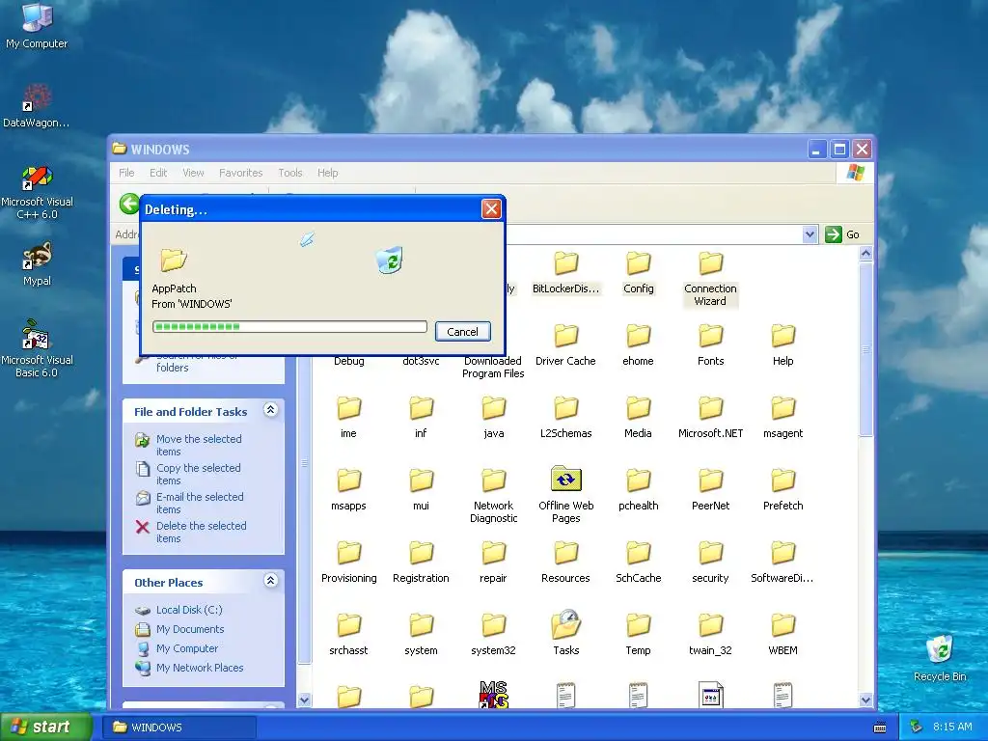Select the Registration folder

pos(421,563)
